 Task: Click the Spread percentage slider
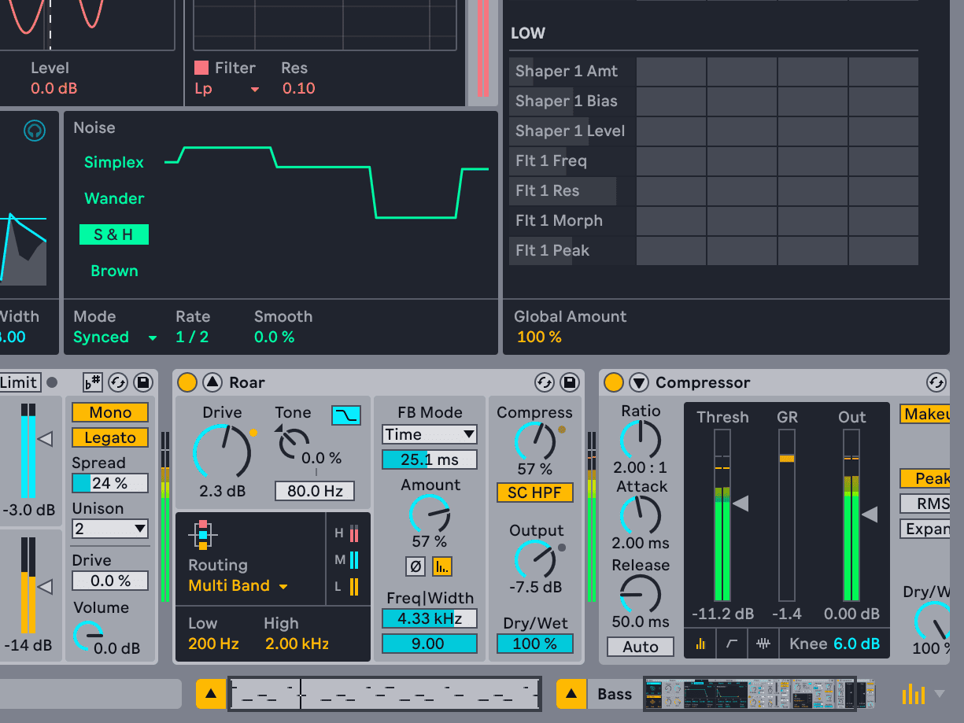pyautogui.click(x=110, y=483)
